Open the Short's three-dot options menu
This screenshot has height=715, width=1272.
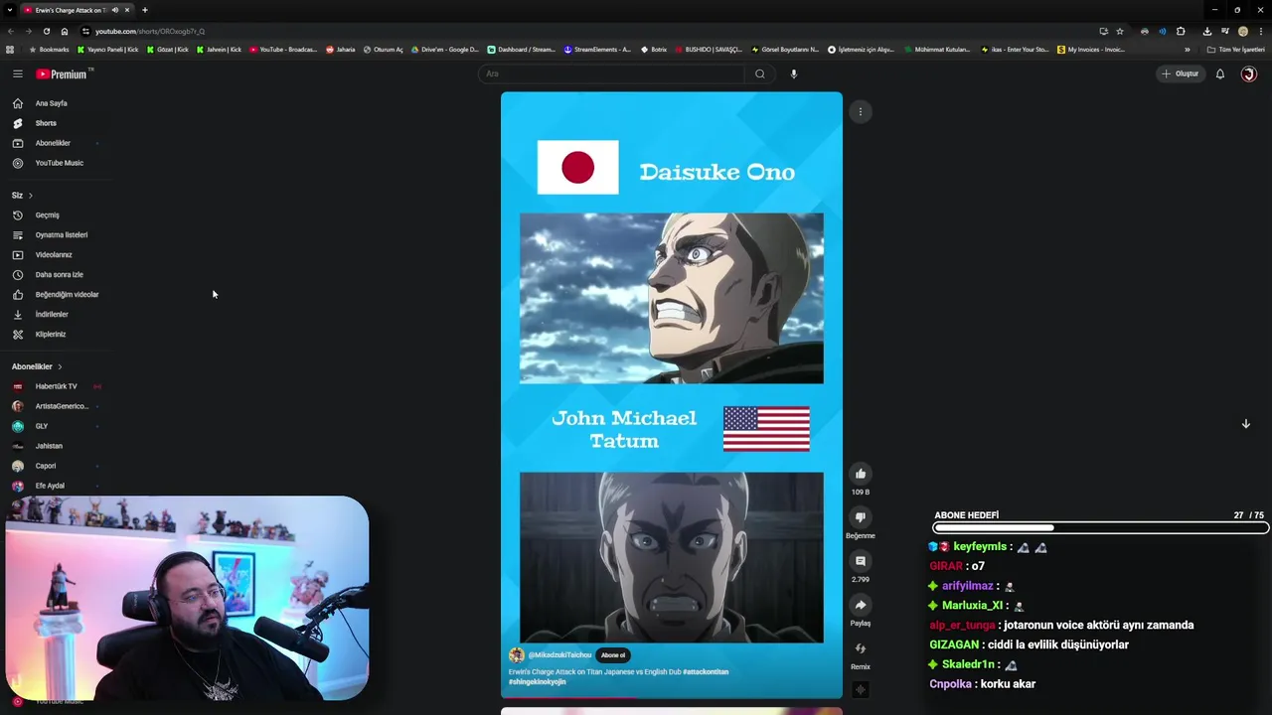click(861, 111)
